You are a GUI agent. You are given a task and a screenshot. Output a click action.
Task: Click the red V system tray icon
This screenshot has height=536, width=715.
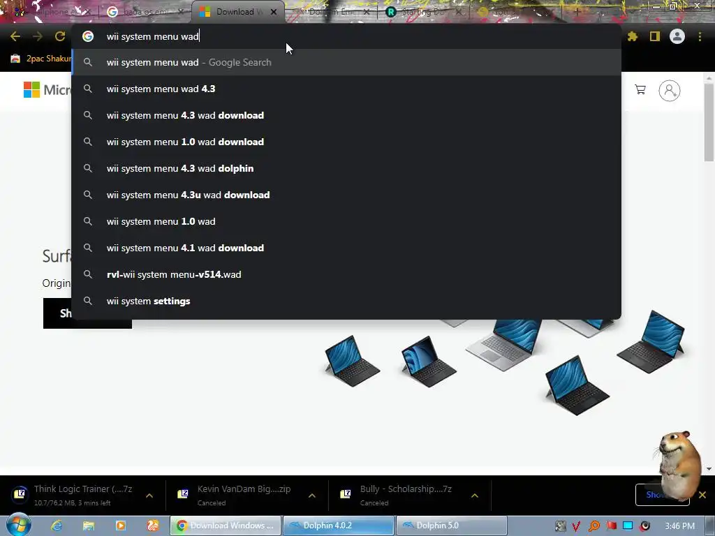pyautogui.click(x=576, y=526)
